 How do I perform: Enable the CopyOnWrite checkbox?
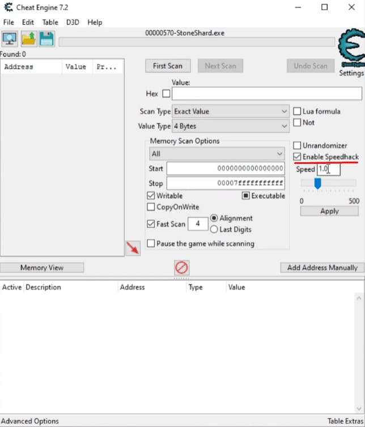point(151,206)
